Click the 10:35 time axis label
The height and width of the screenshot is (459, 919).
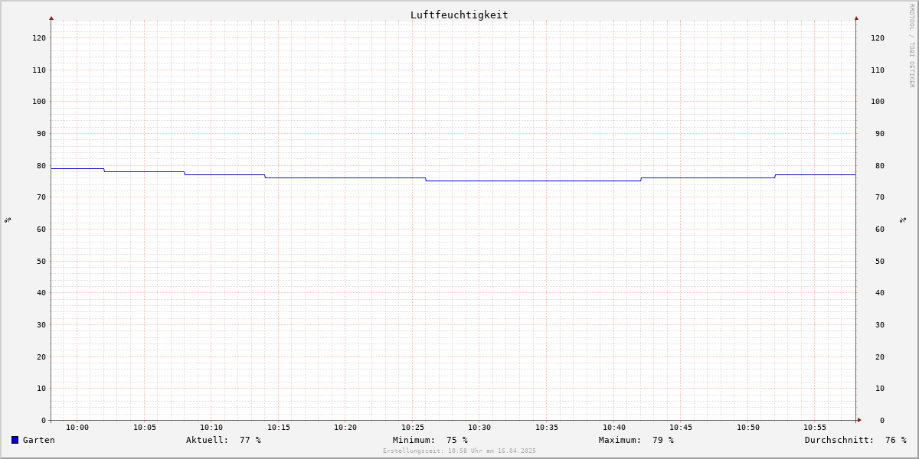(547, 428)
